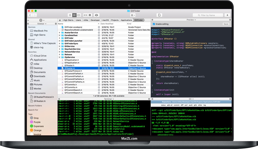
Task: Click the Quick Look eye icon
Action: 97,15
